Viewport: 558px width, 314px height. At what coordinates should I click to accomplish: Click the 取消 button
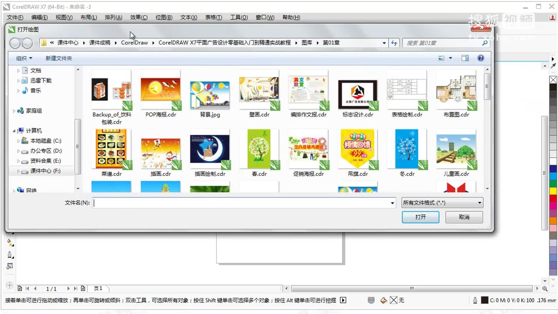point(464,217)
